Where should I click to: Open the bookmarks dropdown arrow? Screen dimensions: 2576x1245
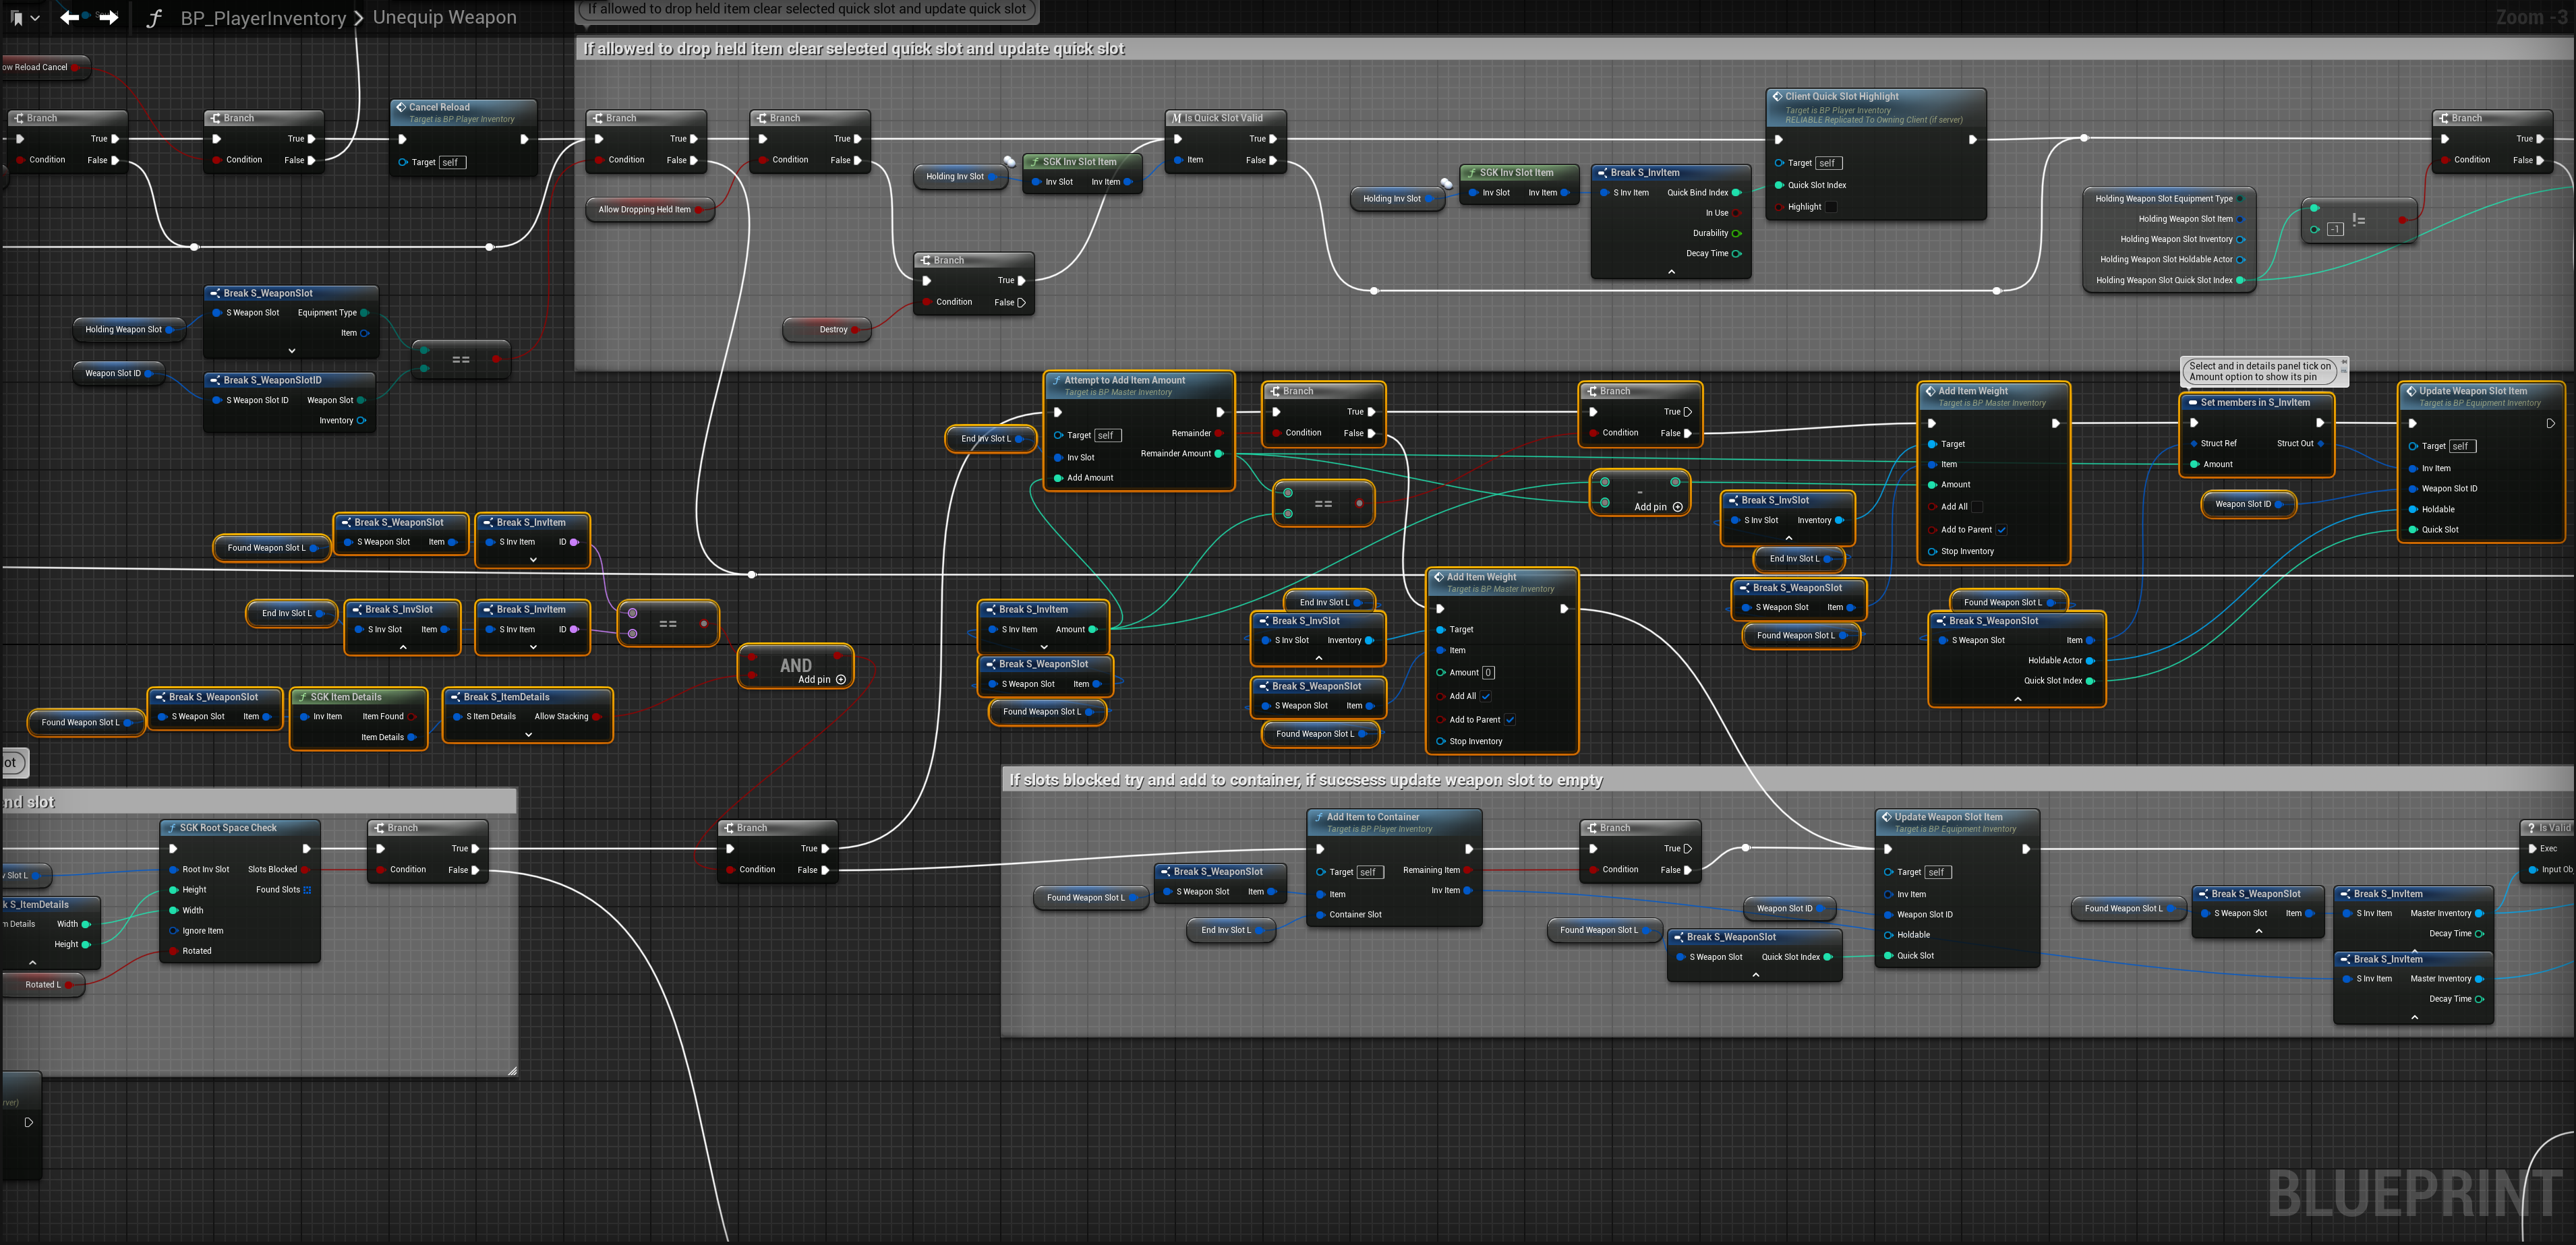point(36,18)
